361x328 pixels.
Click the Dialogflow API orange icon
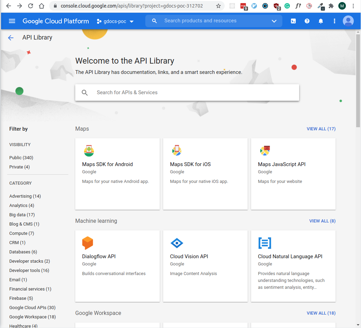pyautogui.click(x=88, y=243)
